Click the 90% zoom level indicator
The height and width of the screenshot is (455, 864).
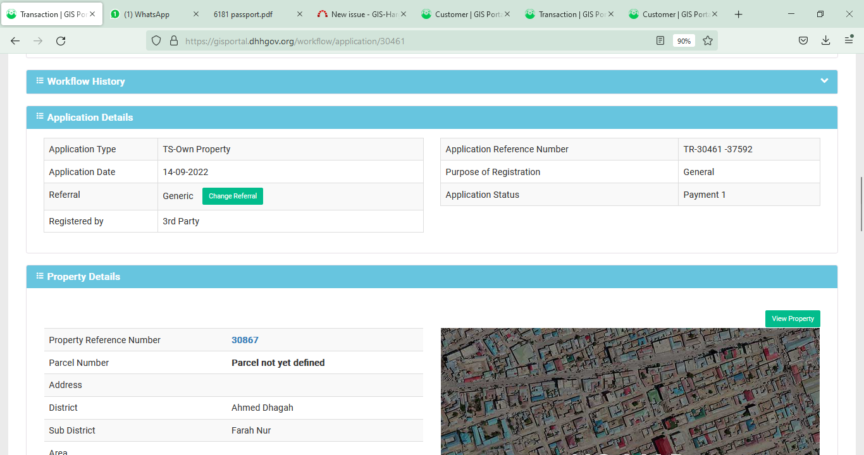click(684, 40)
